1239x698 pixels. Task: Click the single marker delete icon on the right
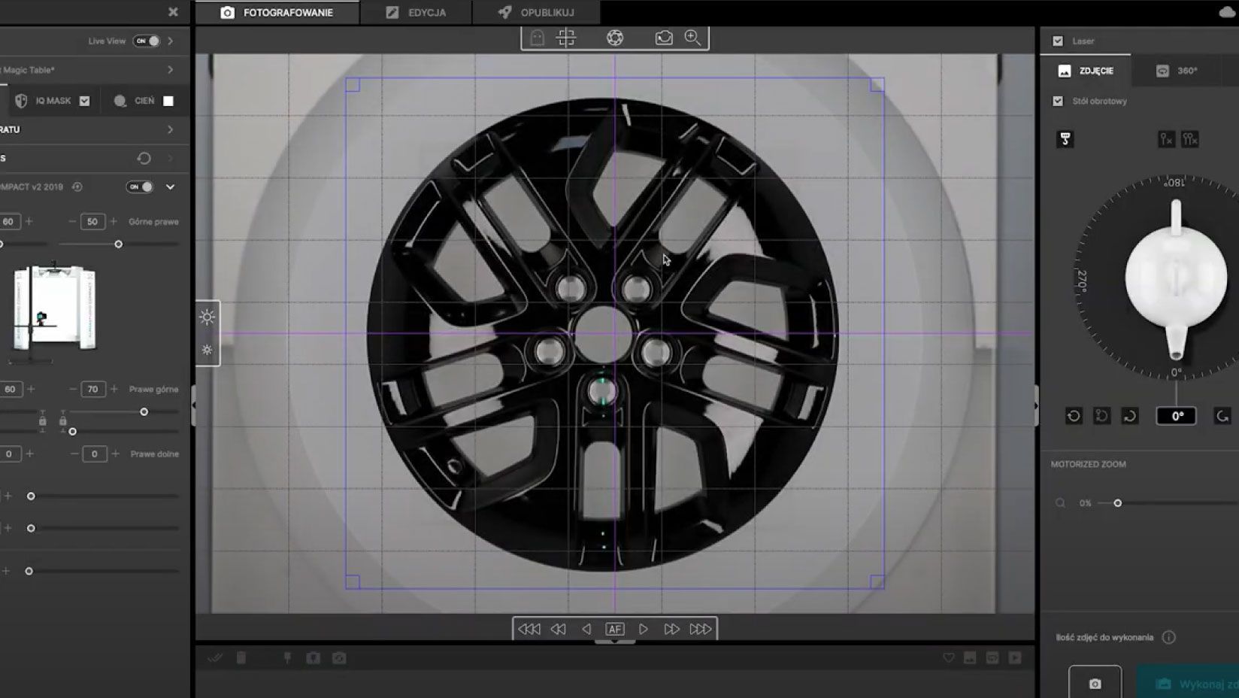tap(1166, 139)
